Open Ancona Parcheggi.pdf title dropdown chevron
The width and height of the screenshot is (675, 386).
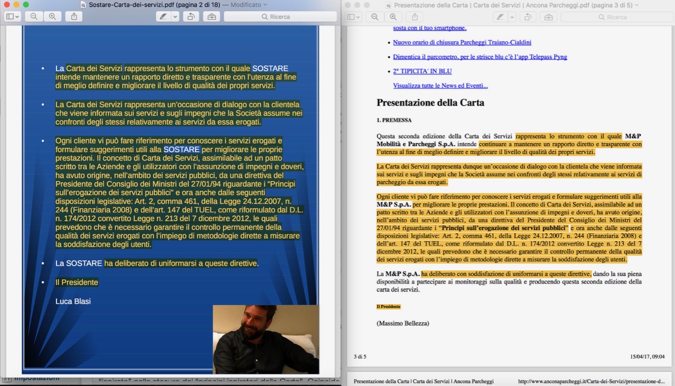point(637,5)
